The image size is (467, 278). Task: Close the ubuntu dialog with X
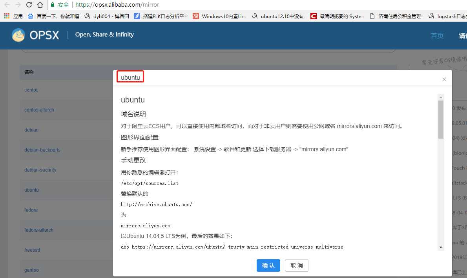click(444, 79)
